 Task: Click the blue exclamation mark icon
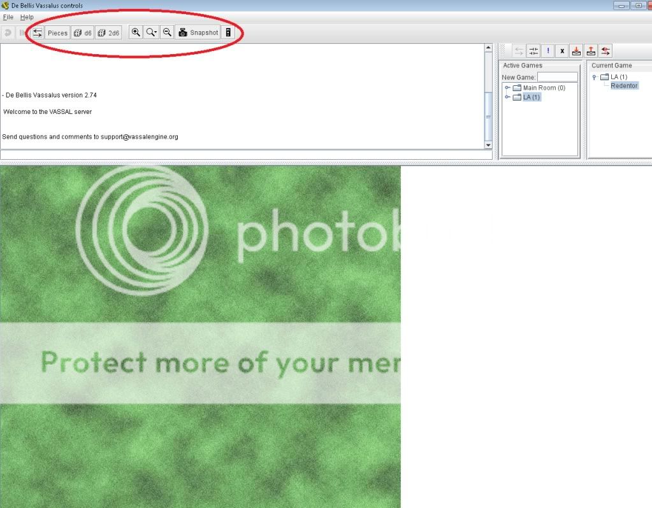coord(548,51)
